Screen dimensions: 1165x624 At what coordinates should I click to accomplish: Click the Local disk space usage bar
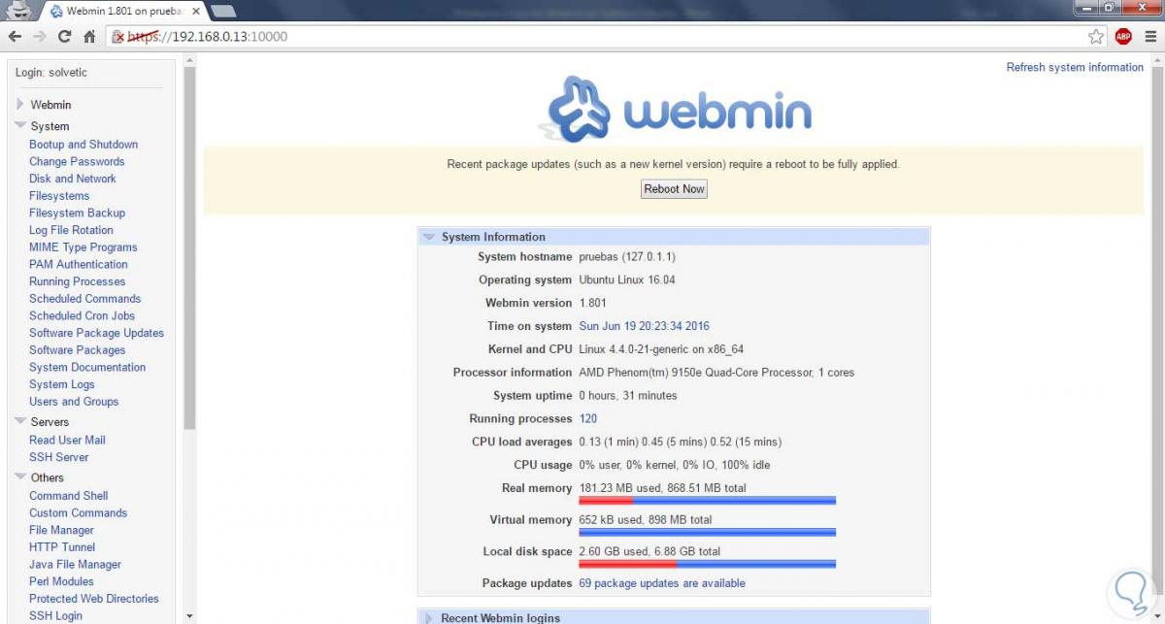707,564
